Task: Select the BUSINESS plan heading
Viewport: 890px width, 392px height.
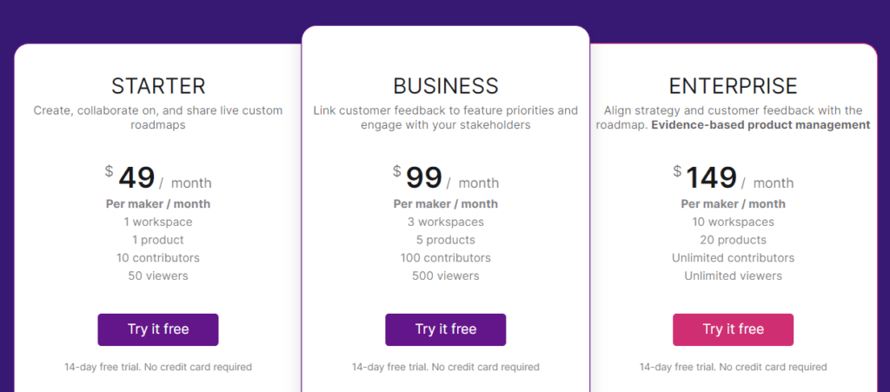Action: pyautogui.click(x=446, y=86)
